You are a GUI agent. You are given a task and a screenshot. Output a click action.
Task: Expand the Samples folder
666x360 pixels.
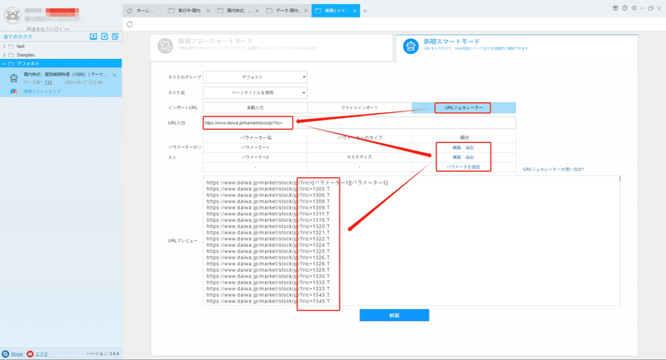click(x=4, y=55)
